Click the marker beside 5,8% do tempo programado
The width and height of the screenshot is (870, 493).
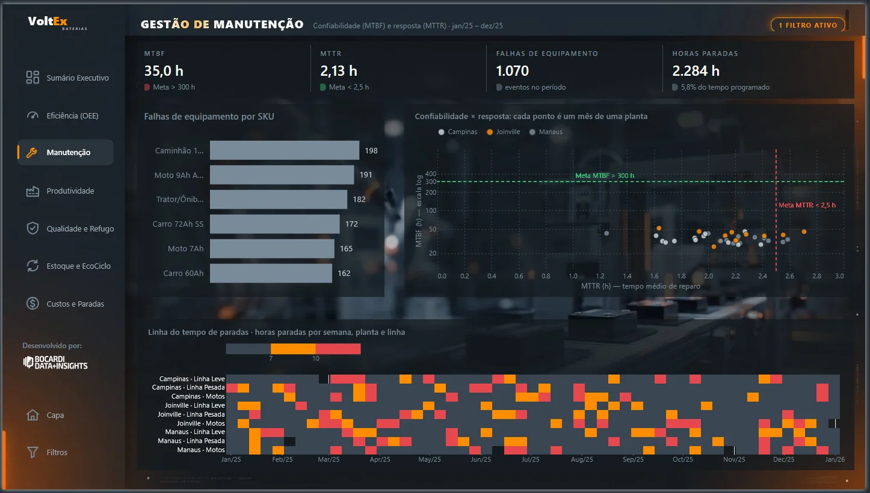(x=675, y=87)
